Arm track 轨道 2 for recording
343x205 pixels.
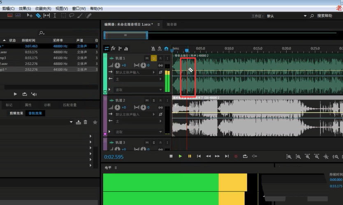tap(160, 100)
